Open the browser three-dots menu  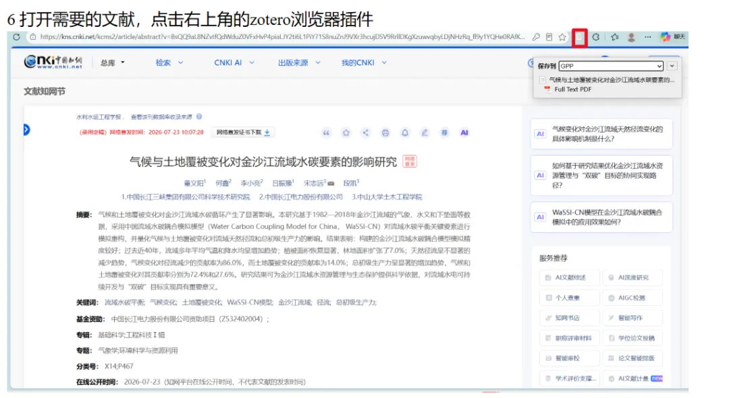[647, 37]
